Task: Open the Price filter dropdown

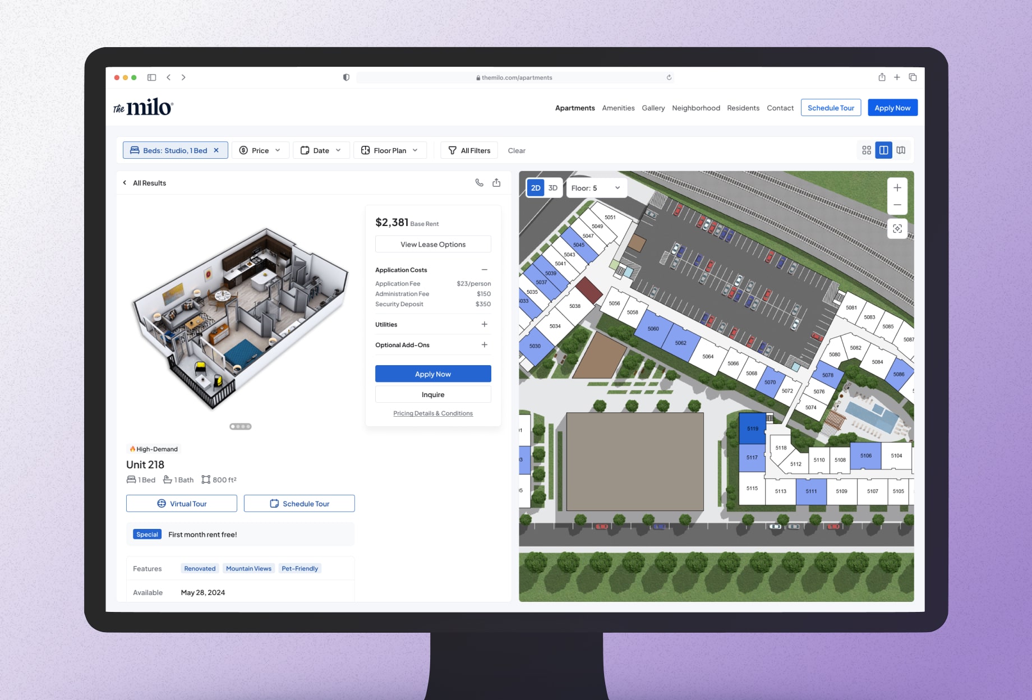Action: (x=260, y=150)
